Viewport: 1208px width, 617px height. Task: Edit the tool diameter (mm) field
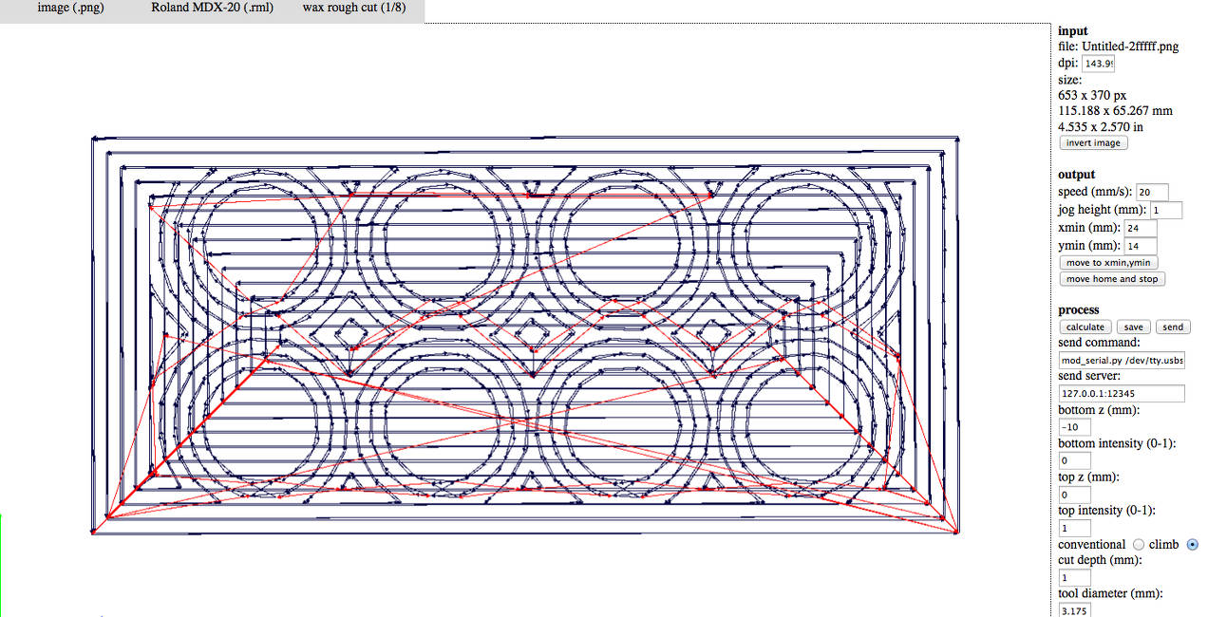coord(1074,611)
